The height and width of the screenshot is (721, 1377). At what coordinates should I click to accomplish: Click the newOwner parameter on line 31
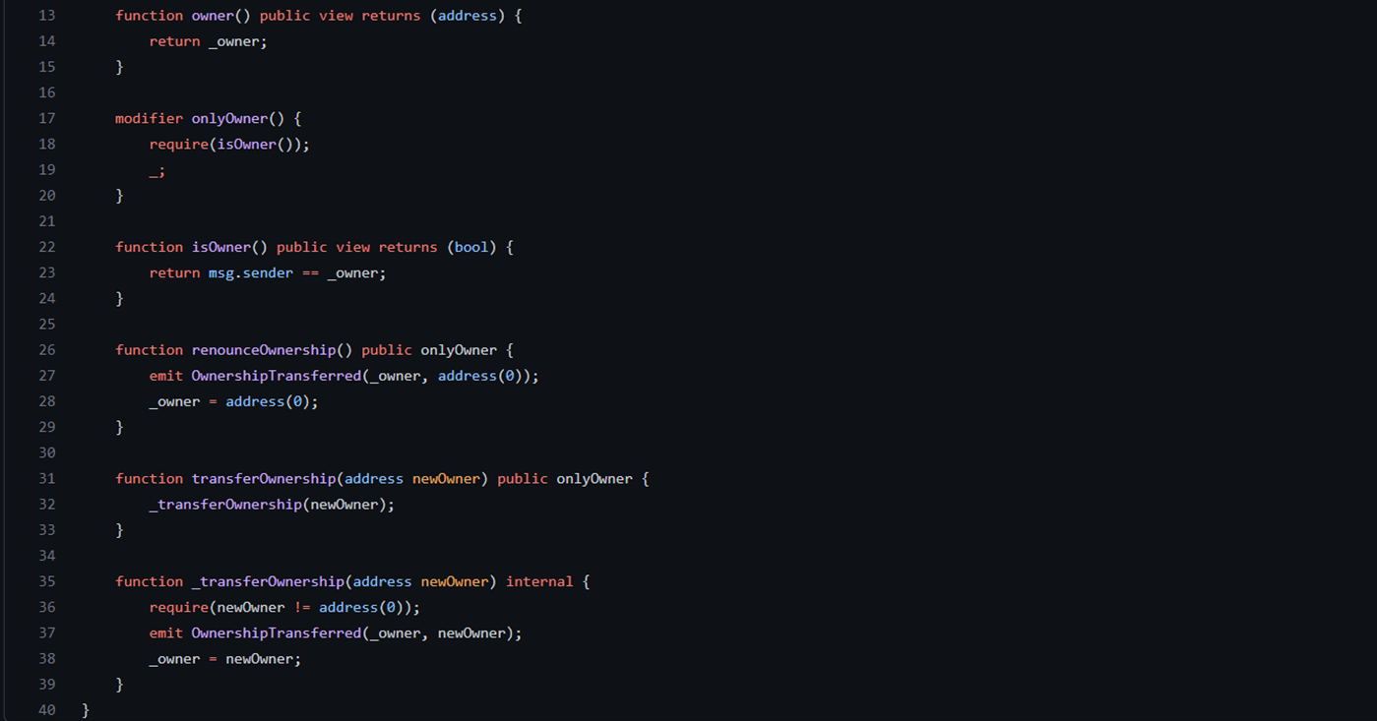(x=446, y=479)
